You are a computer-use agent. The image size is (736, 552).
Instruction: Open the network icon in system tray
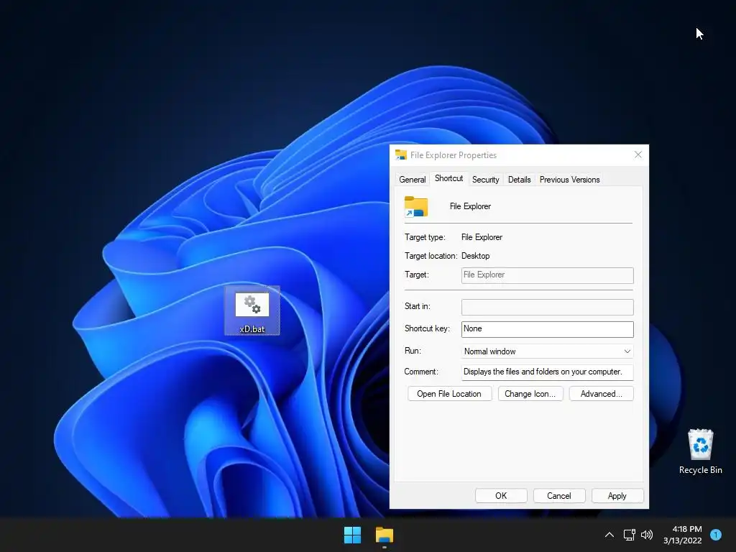coord(629,535)
